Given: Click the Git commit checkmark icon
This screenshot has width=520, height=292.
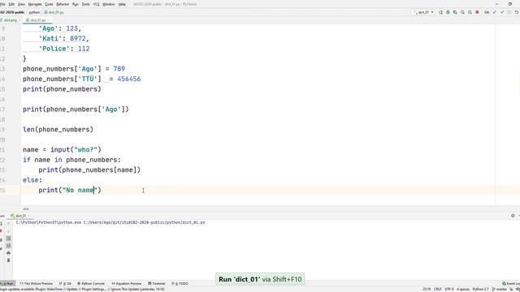Looking at the screenshot, I should click(x=502, y=12).
